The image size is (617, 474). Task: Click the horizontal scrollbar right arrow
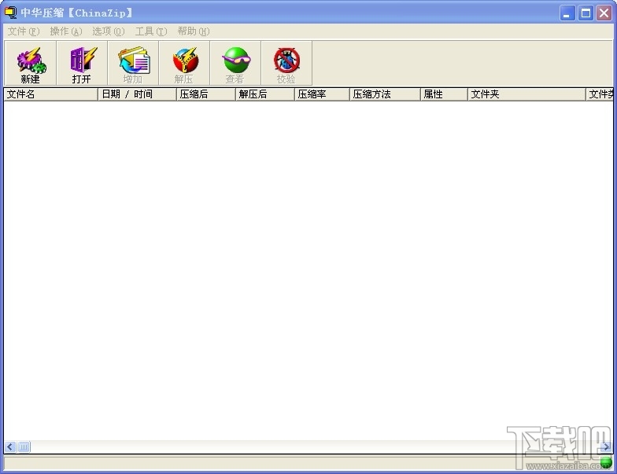pos(606,446)
